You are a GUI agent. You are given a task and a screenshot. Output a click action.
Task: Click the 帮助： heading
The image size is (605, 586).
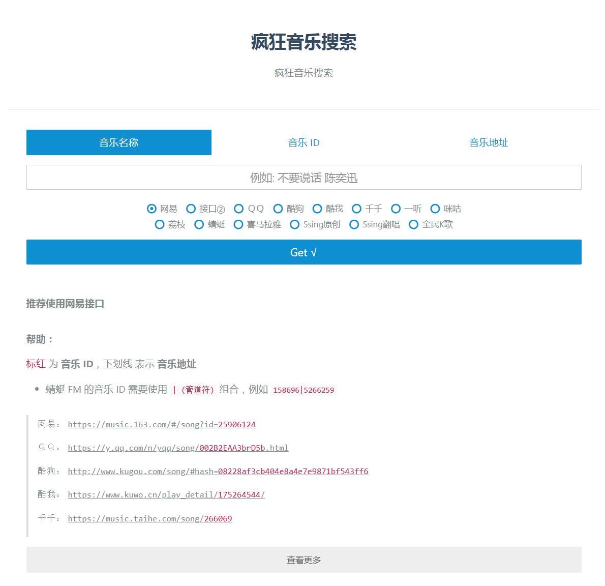(x=39, y=339)
